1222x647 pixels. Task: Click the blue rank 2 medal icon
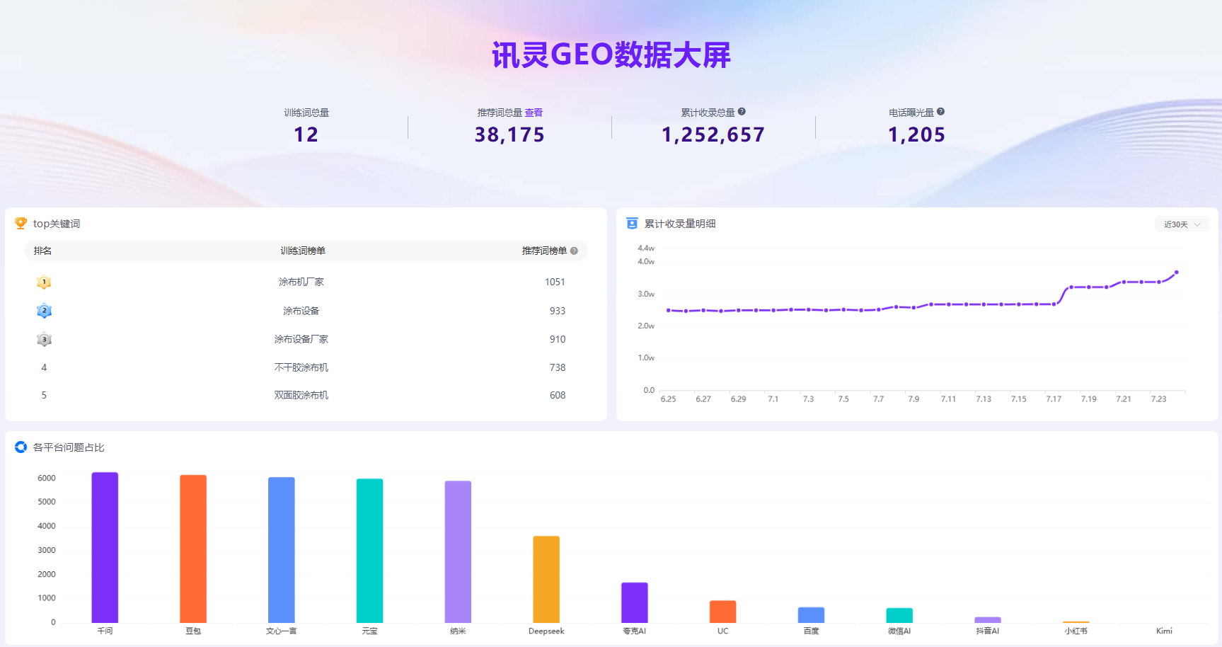[x=44, y=311]
